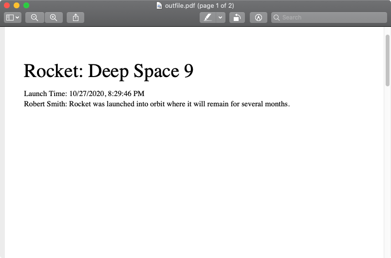This screenshot has height=258, width=391.
Task: Show the Markup toolbar
Action: pyautogui.click(x=259, y=18)
